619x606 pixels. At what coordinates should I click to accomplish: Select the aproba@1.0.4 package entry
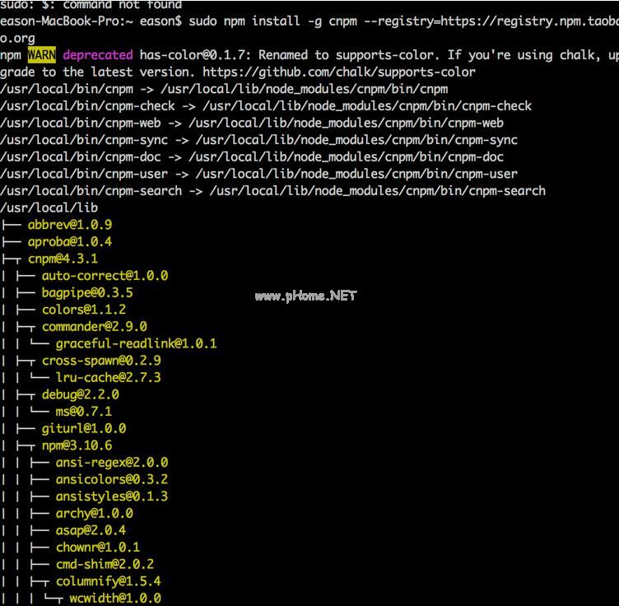click(69, 242)
